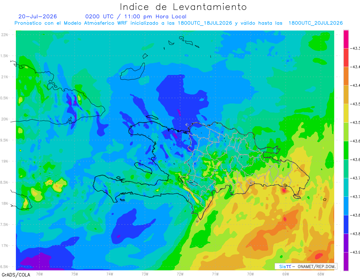Image resolution: width=360 pixels, height=278 pixels.
Task: Click the '-43.3' colorbar value
Action: pos(355,48)
